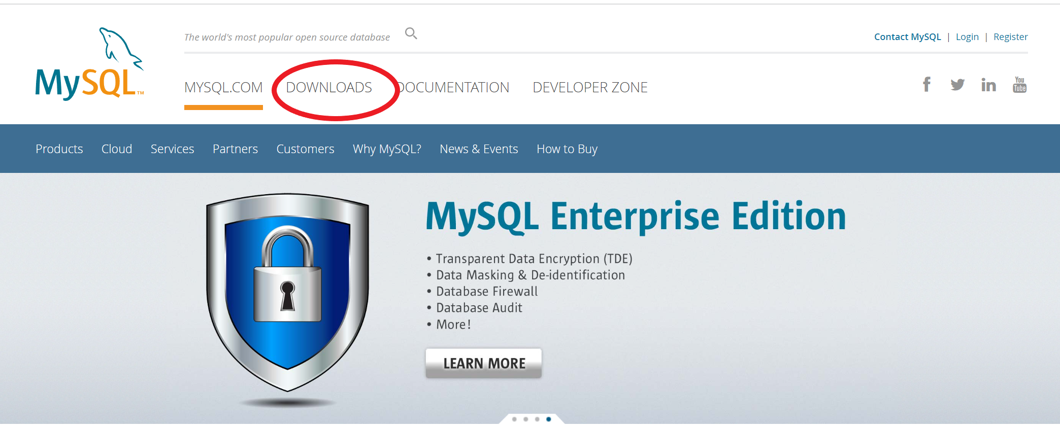This screenshot has height=430, width=1060.
Task: Click the security shield padlock image
Action: pos(287,293)
